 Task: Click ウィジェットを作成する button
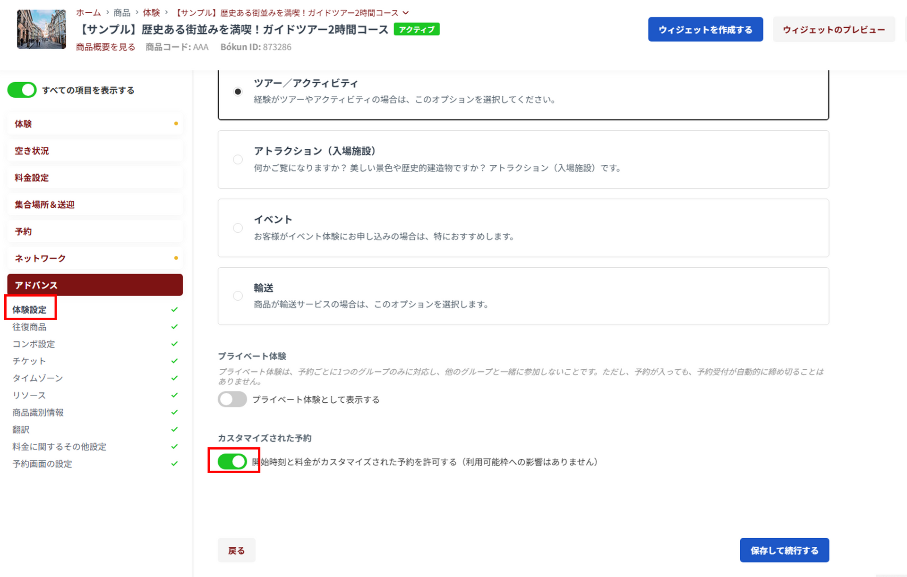(x=705, y=30)
